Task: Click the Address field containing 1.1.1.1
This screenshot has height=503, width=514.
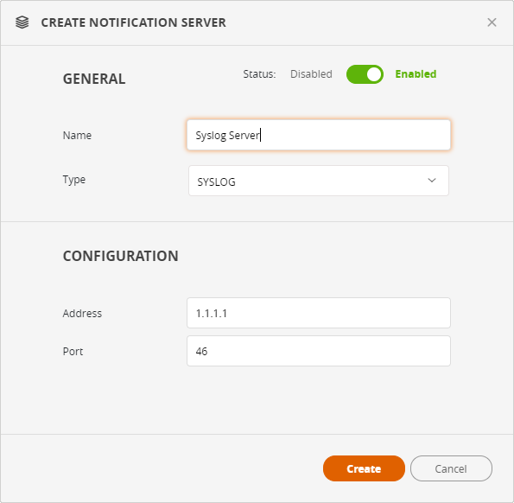Action: coord(319,313)
